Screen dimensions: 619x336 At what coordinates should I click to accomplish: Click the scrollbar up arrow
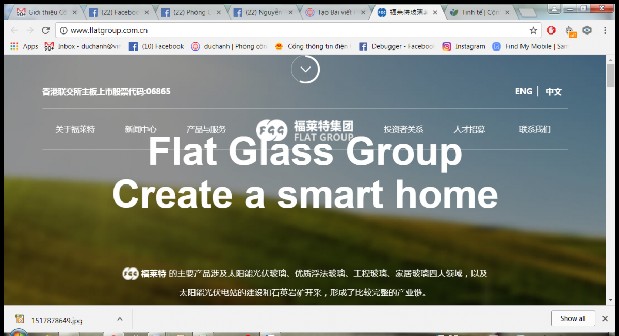611,59
